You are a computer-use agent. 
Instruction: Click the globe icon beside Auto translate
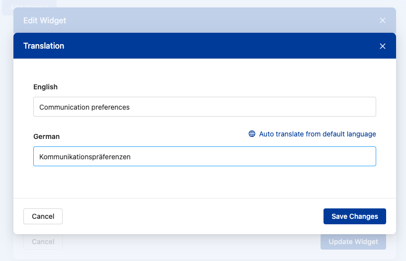click(x=252, y=134)
